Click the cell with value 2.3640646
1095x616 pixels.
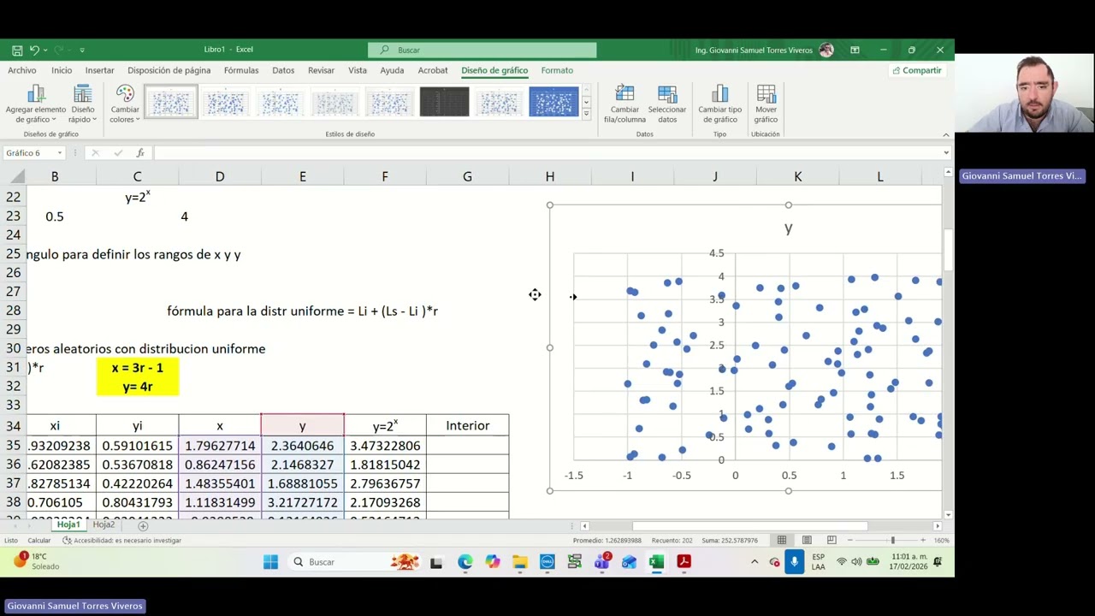(302, 446)
